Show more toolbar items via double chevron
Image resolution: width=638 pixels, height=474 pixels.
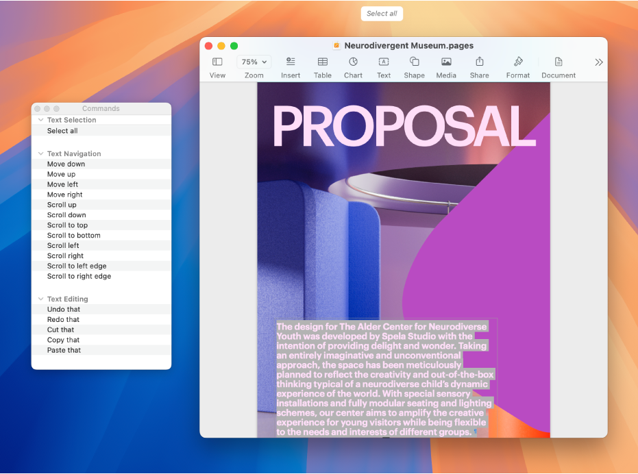tap(598, 62)
